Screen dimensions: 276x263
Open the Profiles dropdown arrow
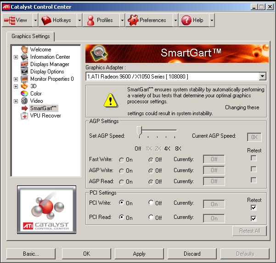pos(122,20)
